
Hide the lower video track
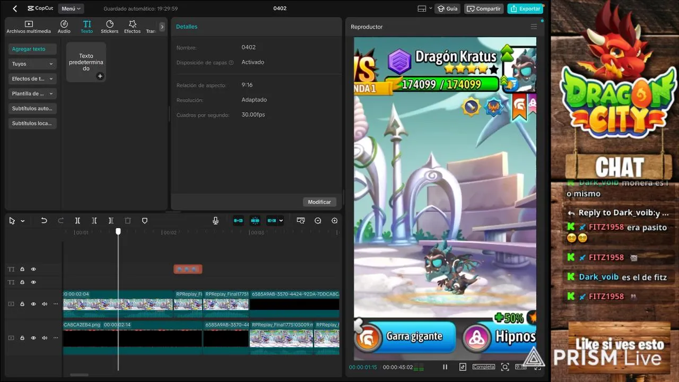pos(33,338)
